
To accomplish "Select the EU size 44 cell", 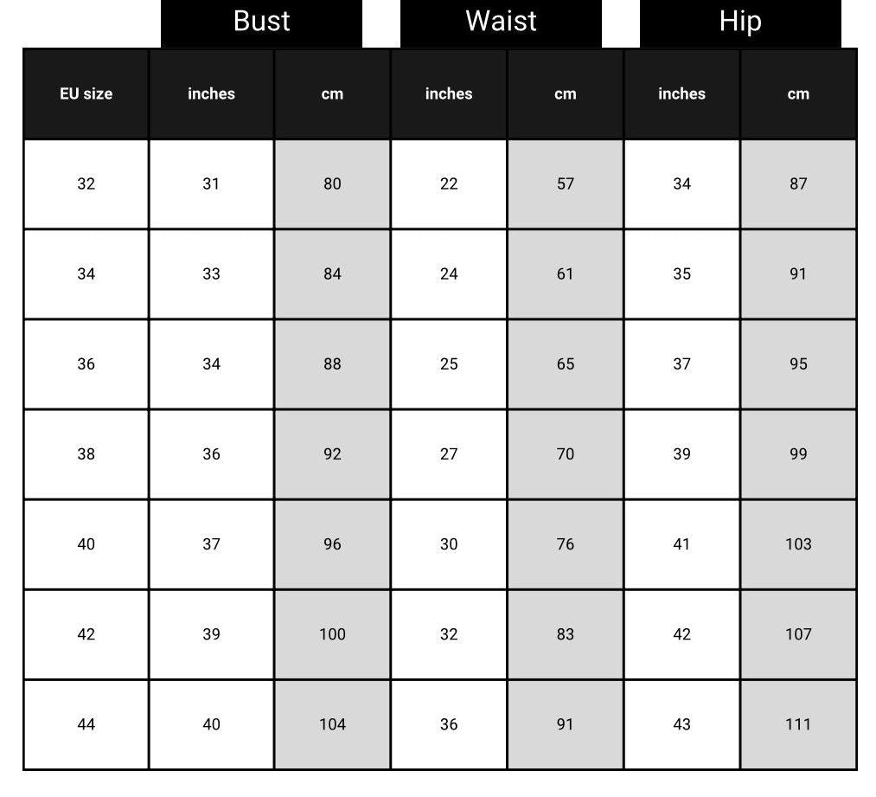I will [x=86, y=724].
